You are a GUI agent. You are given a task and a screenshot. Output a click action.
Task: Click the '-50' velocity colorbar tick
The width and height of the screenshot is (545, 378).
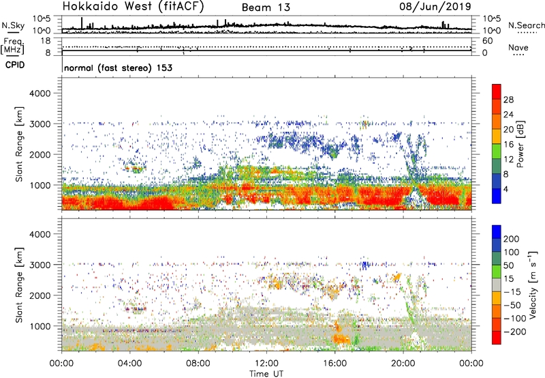512,305
